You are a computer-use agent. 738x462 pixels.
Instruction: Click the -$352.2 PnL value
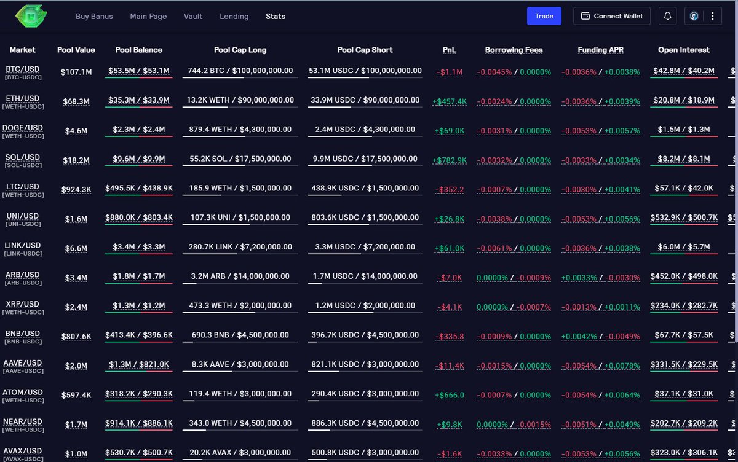point(450,190)
